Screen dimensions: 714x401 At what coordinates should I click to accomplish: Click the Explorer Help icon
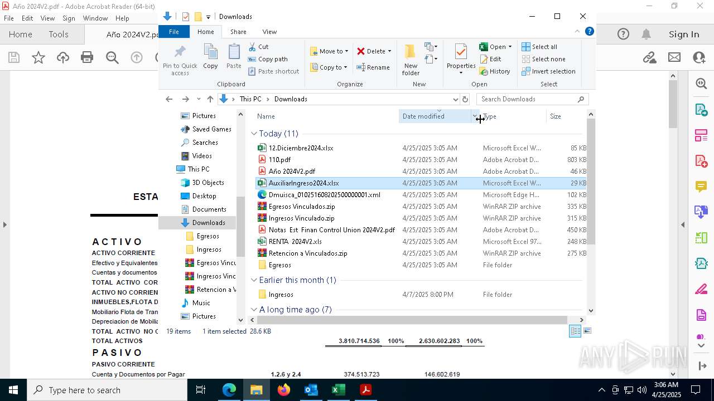pos(589,32)
